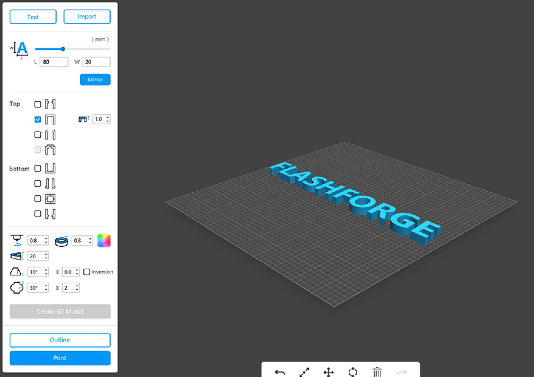Check the first Bottom style checkbox
Screen dimensions: 534x377
[38, 168]
